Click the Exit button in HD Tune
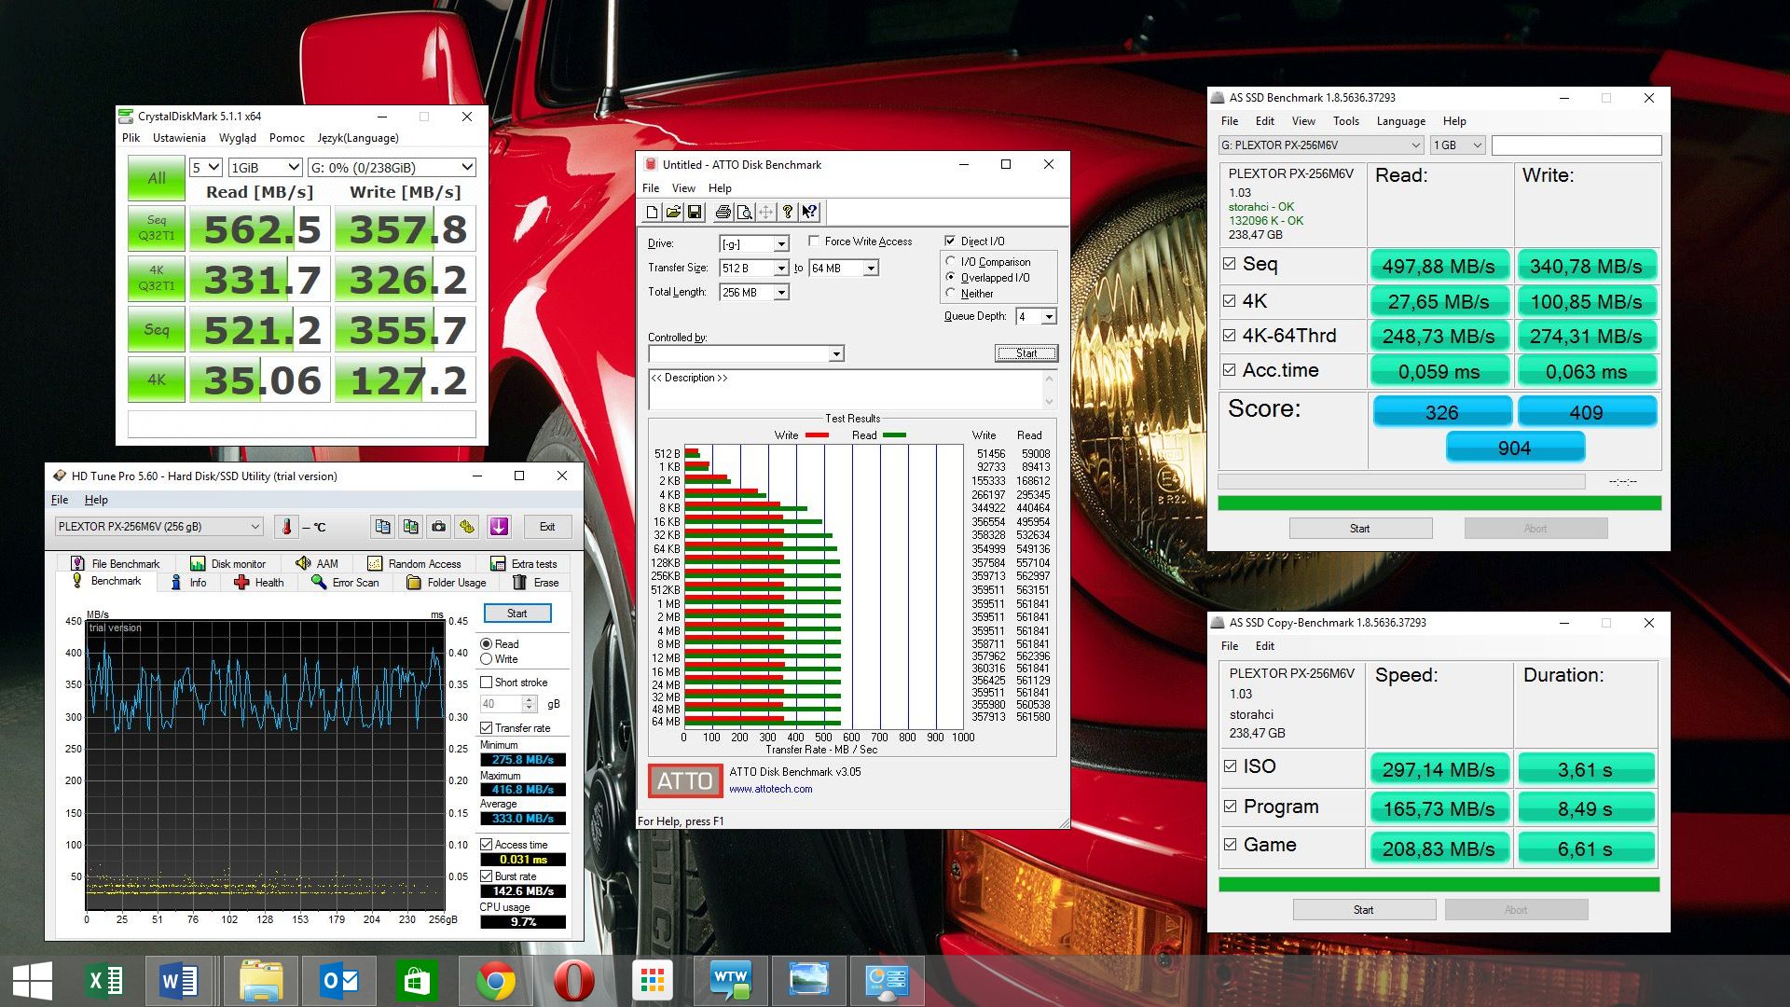 [547, 527]
